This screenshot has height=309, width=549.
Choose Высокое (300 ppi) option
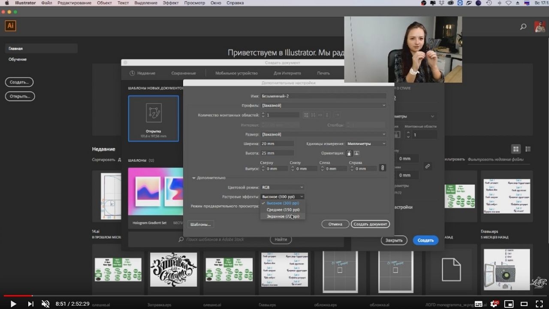point(283,203)
